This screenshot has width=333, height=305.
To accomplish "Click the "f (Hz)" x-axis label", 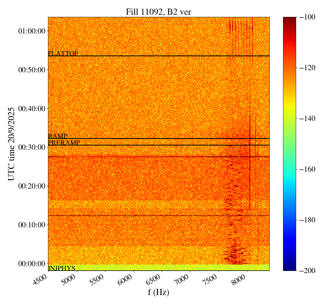I will click(x=158, y=292).
